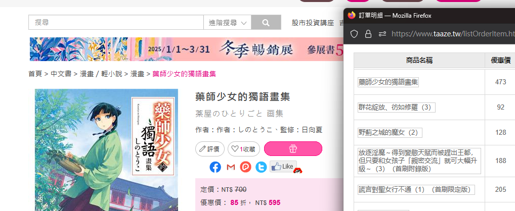Click the magnifier search button

pyautogui.click(x=266, y=23)
